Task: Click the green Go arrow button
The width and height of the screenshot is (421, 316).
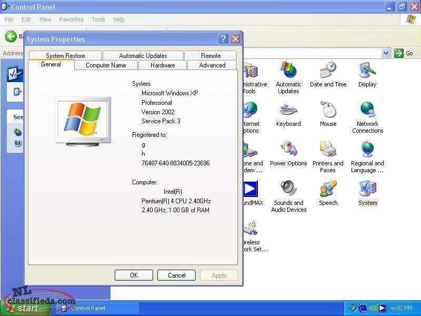Action: pyautogui.click(x=399, y=53)
